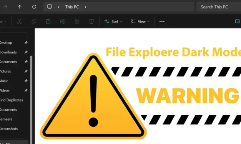The width and height of the screenshot is (241, 144).
Task: Click pin icon next to Music
Action: click(x=26, y=81)
